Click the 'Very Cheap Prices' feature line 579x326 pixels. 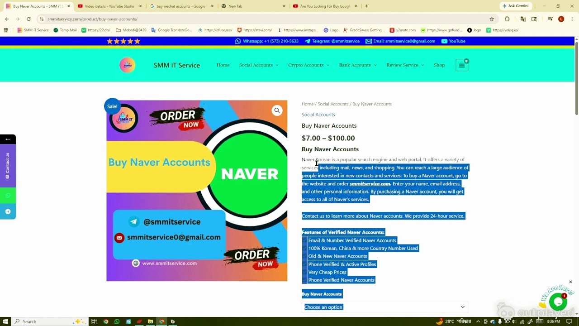tap(327, 272)
